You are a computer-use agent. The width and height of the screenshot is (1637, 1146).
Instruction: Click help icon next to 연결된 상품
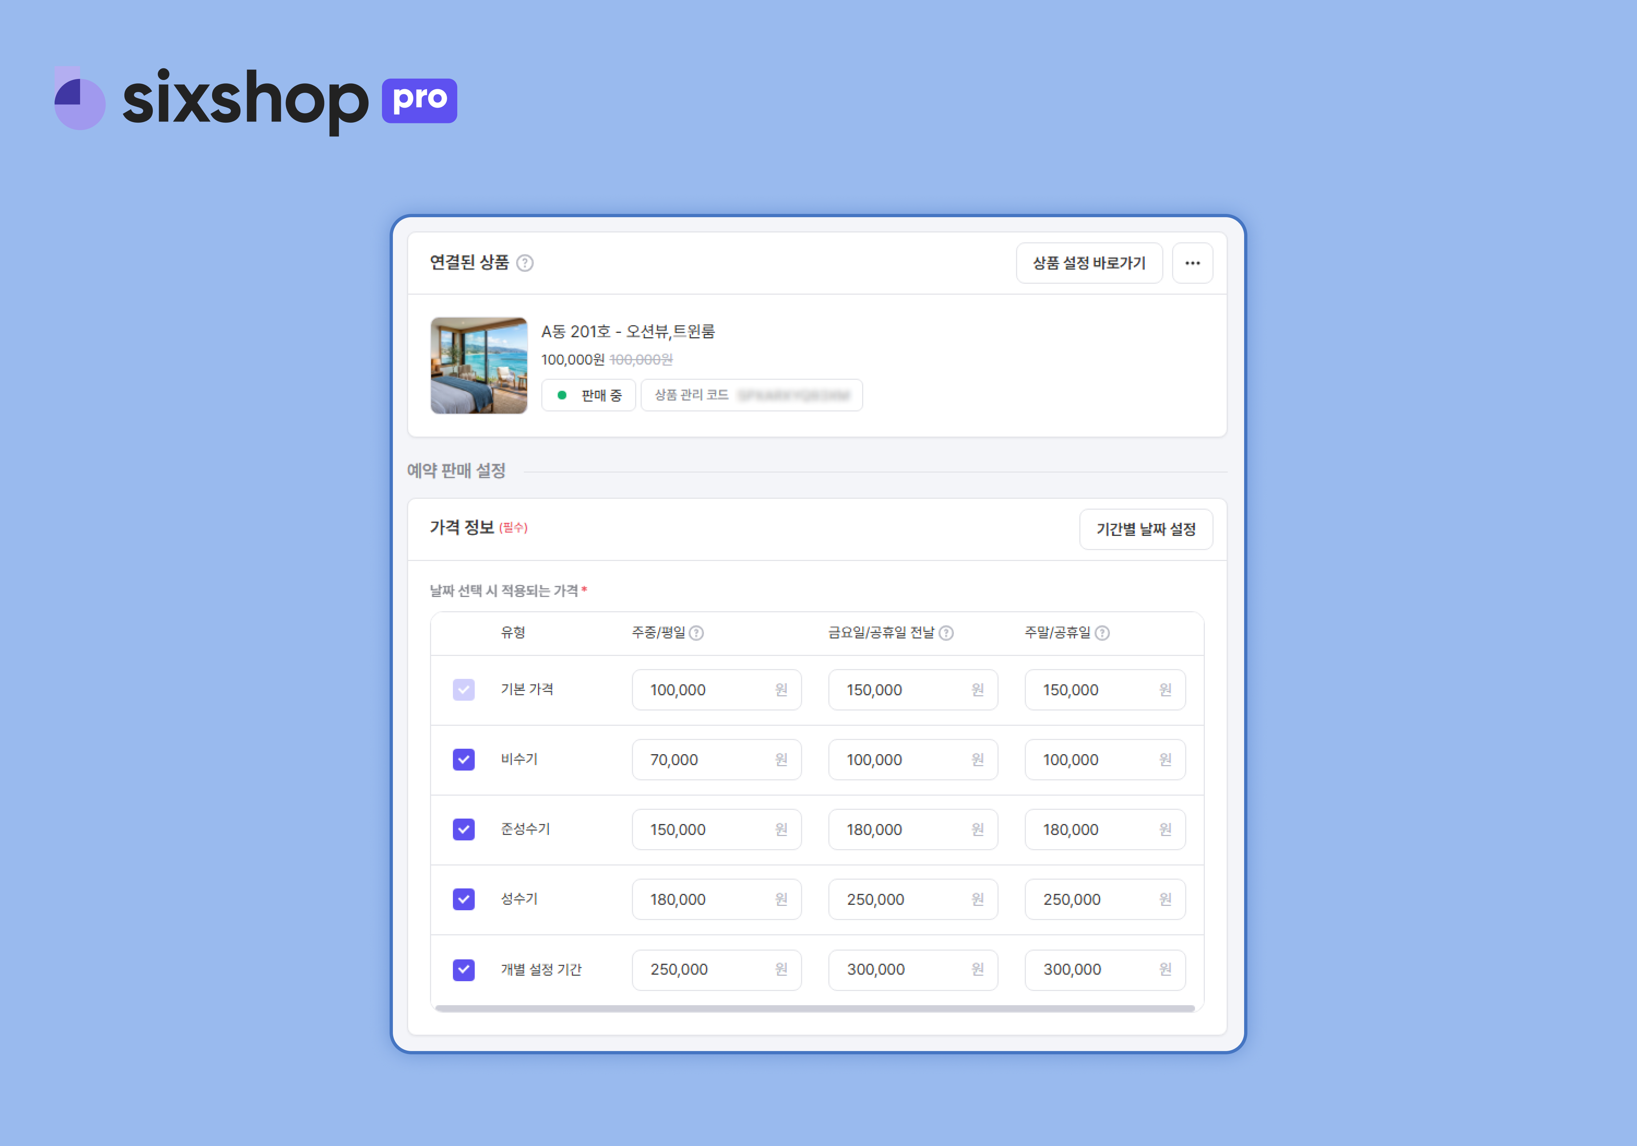coord(525,263)
